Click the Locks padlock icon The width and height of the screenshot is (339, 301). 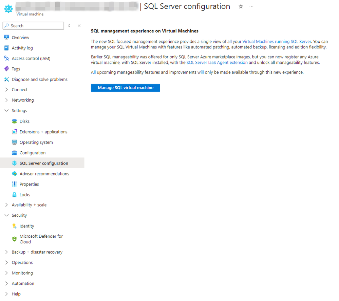[15, 195]
